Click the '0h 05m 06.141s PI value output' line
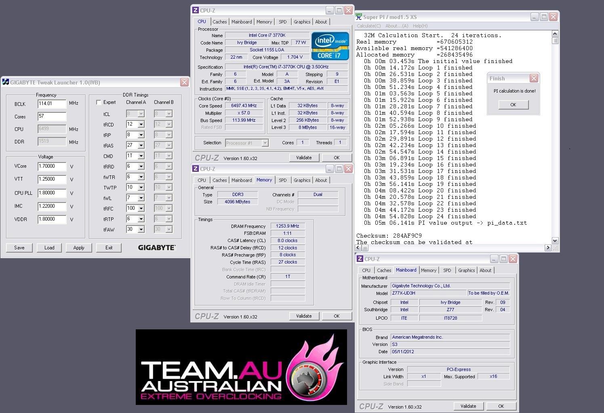 tap(445, 223)
